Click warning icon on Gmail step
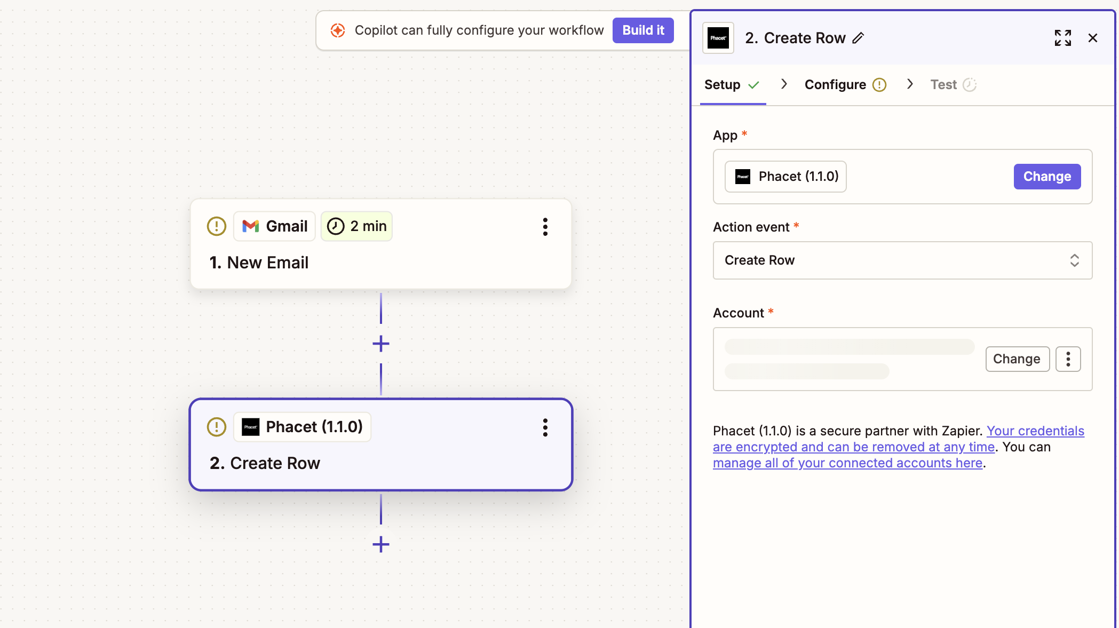The width and height of the screenshot is (1119, 628). tap(217, 226)
